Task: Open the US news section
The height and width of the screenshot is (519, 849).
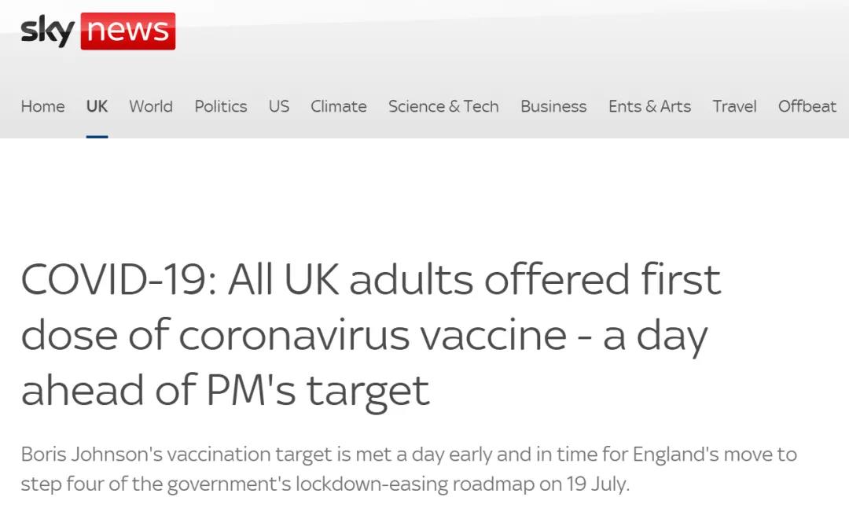Action: [x=279, y=106]
